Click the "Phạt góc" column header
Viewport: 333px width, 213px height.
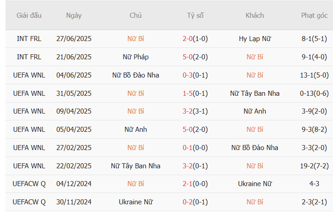pyautogui.click(x=314, y=16)
